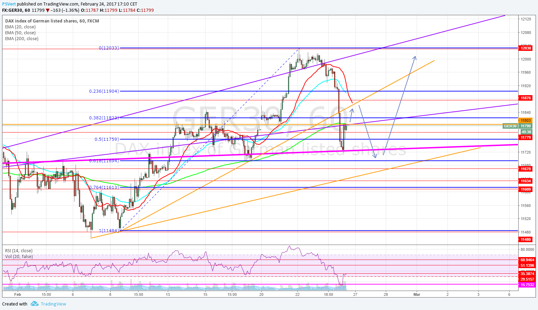Click the 11840 price axis label
Viewport: 538px width, 310px height.
click(526, 113)
